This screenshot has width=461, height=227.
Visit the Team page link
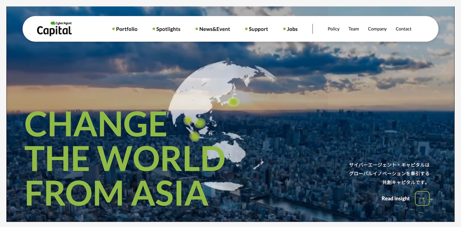tap(354, 29)
